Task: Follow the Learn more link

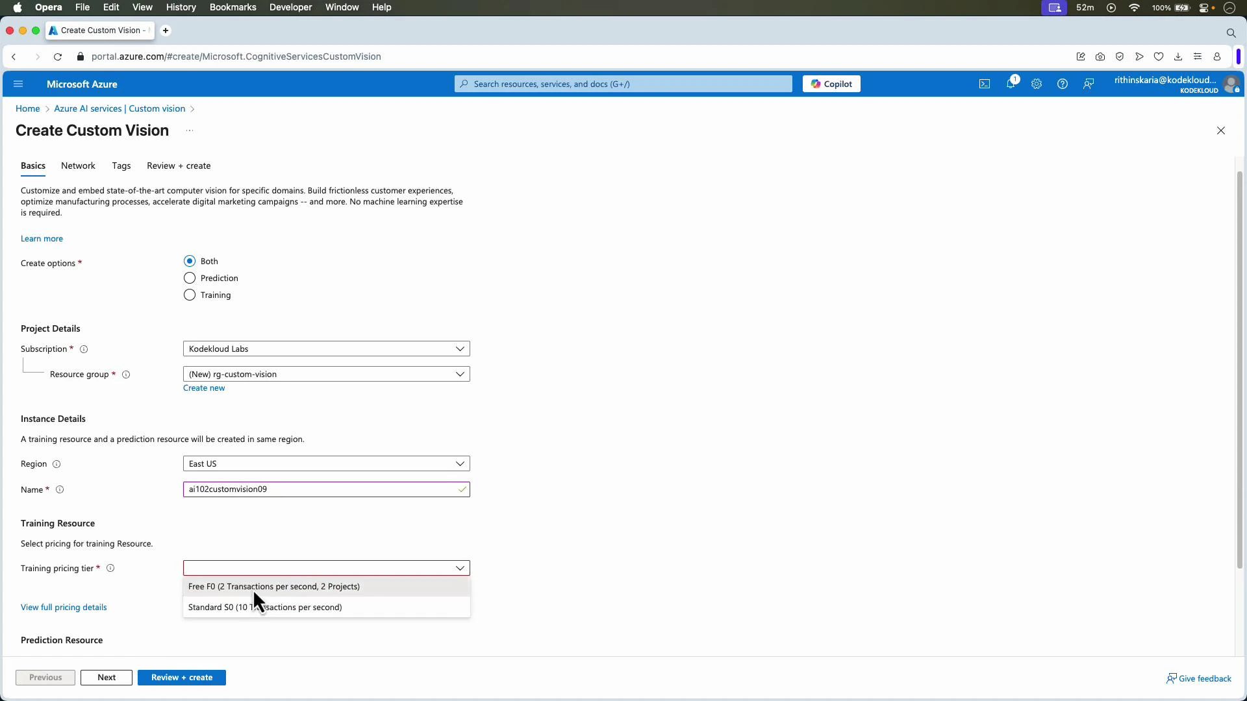Action: pyautogui.click(x=42, y=239)
